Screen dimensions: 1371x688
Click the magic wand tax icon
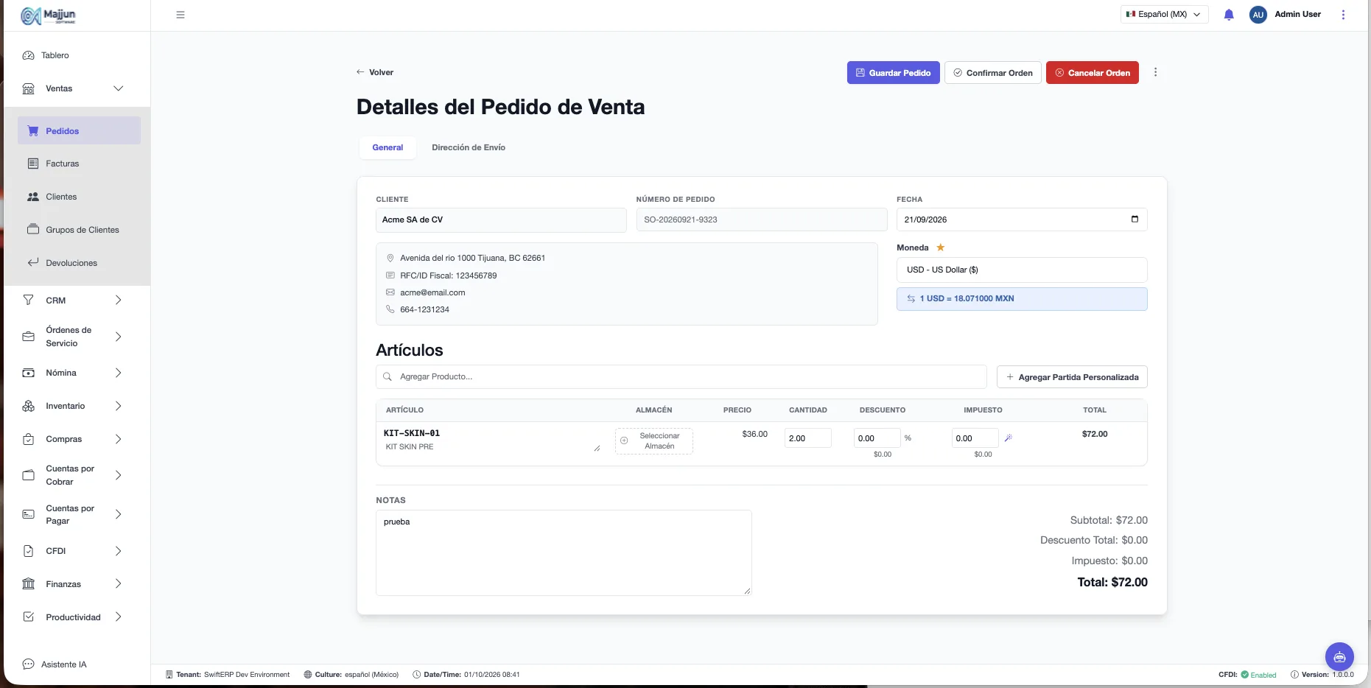coord(1009,438)
